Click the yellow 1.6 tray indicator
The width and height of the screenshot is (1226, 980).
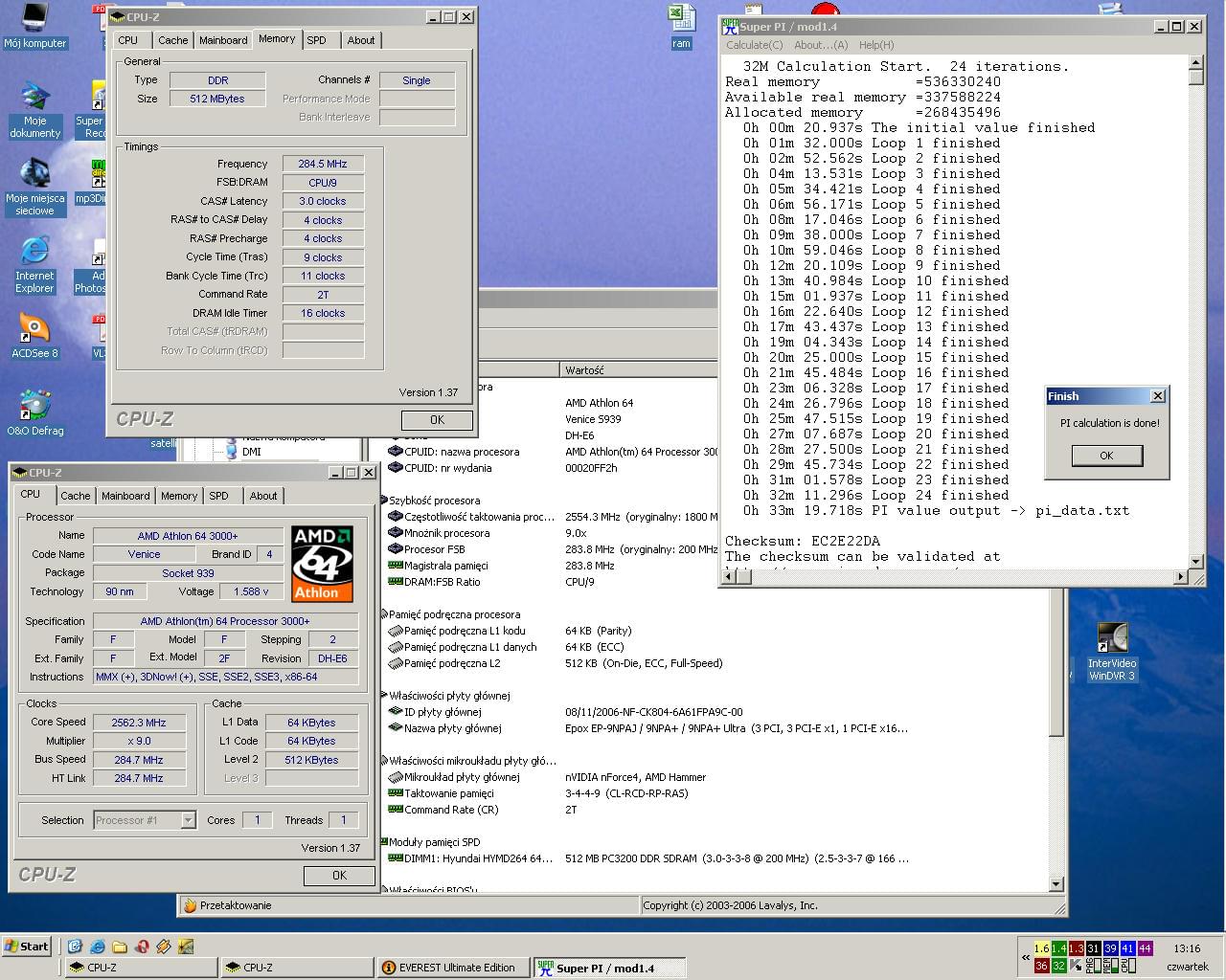(1041, 948)
